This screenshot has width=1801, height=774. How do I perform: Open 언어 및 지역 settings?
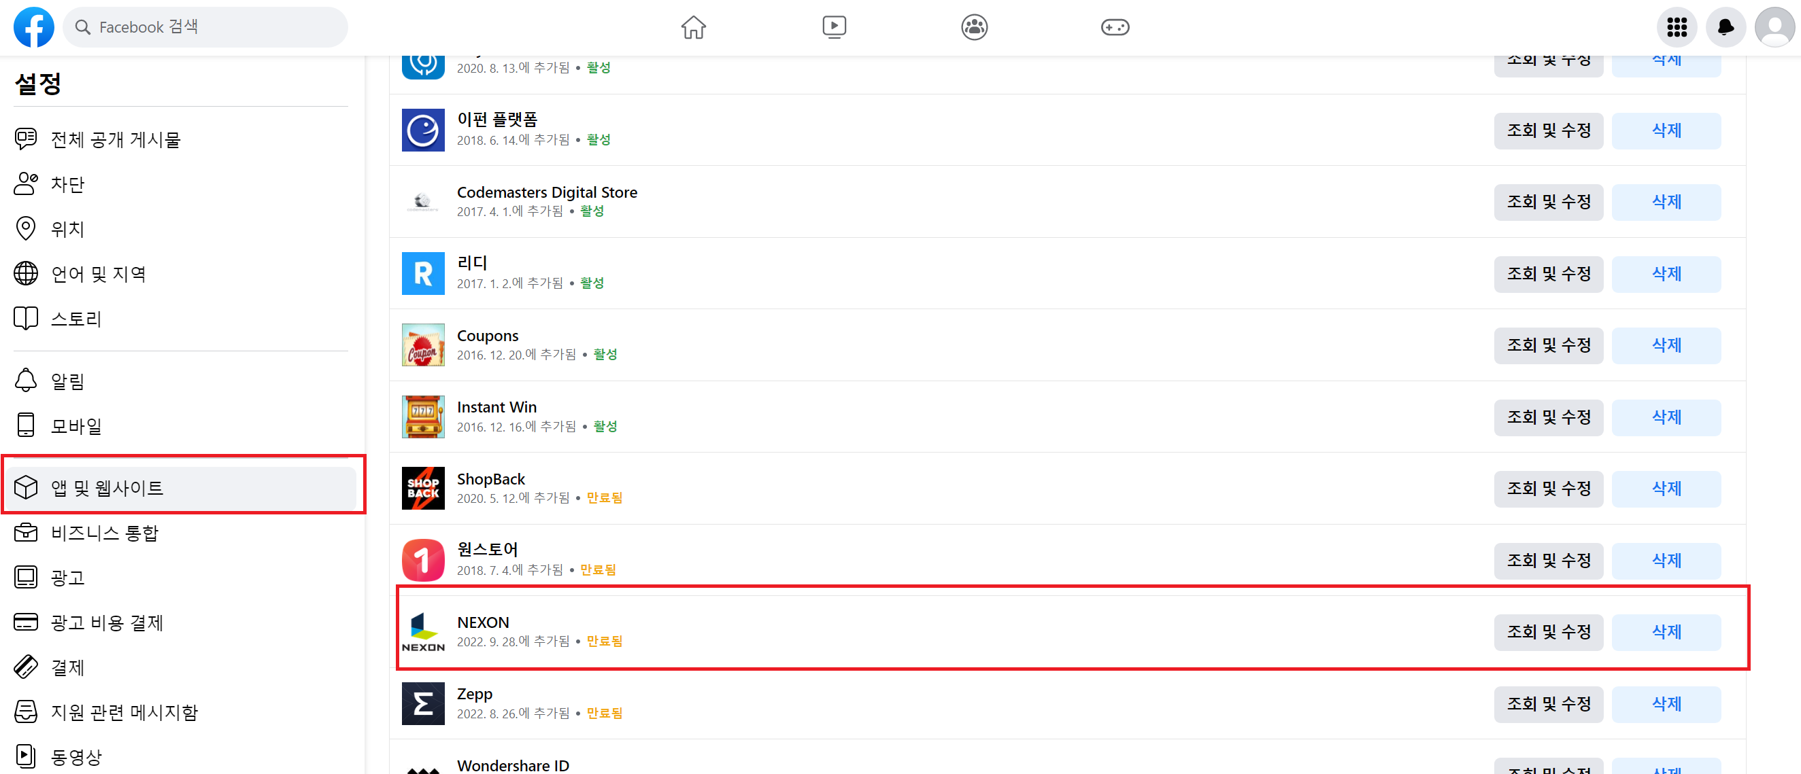98,273
